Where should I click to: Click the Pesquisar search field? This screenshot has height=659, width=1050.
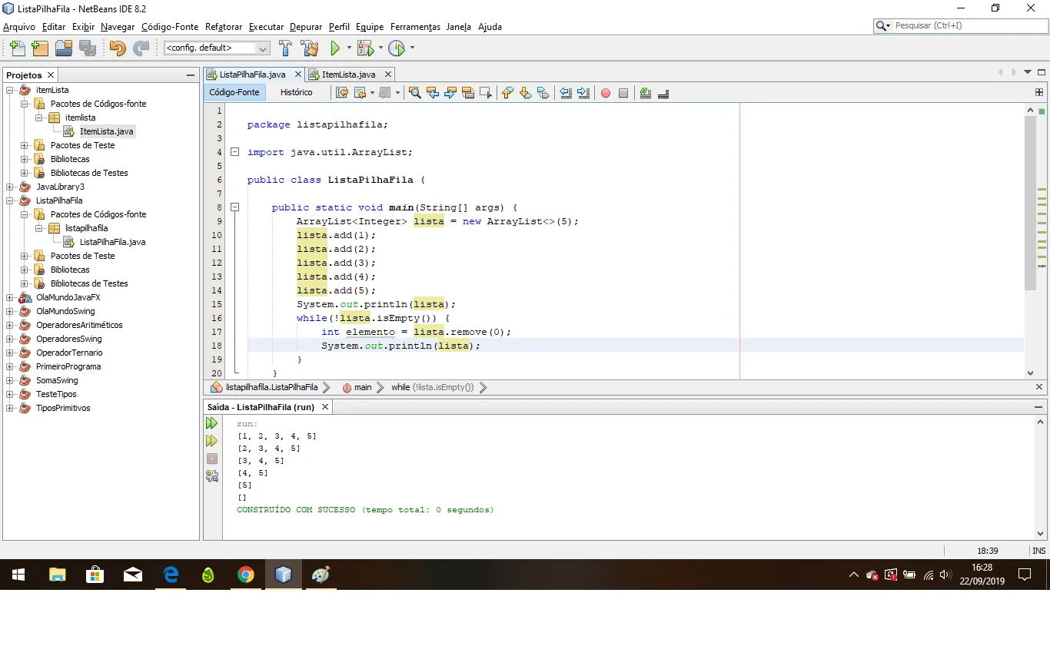click(x=965, y=25)
